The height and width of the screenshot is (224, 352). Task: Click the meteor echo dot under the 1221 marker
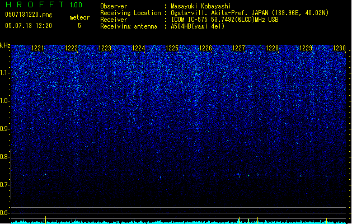[45, 175]
